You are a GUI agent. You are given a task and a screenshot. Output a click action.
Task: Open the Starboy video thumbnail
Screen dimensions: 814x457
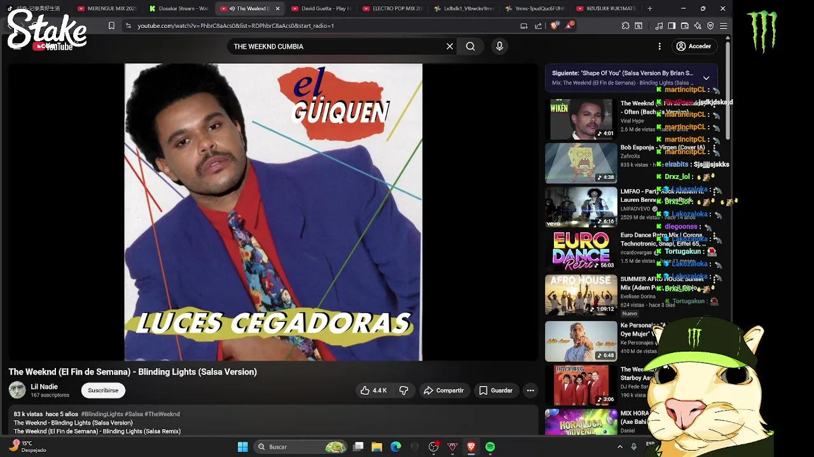coord(581,385)
